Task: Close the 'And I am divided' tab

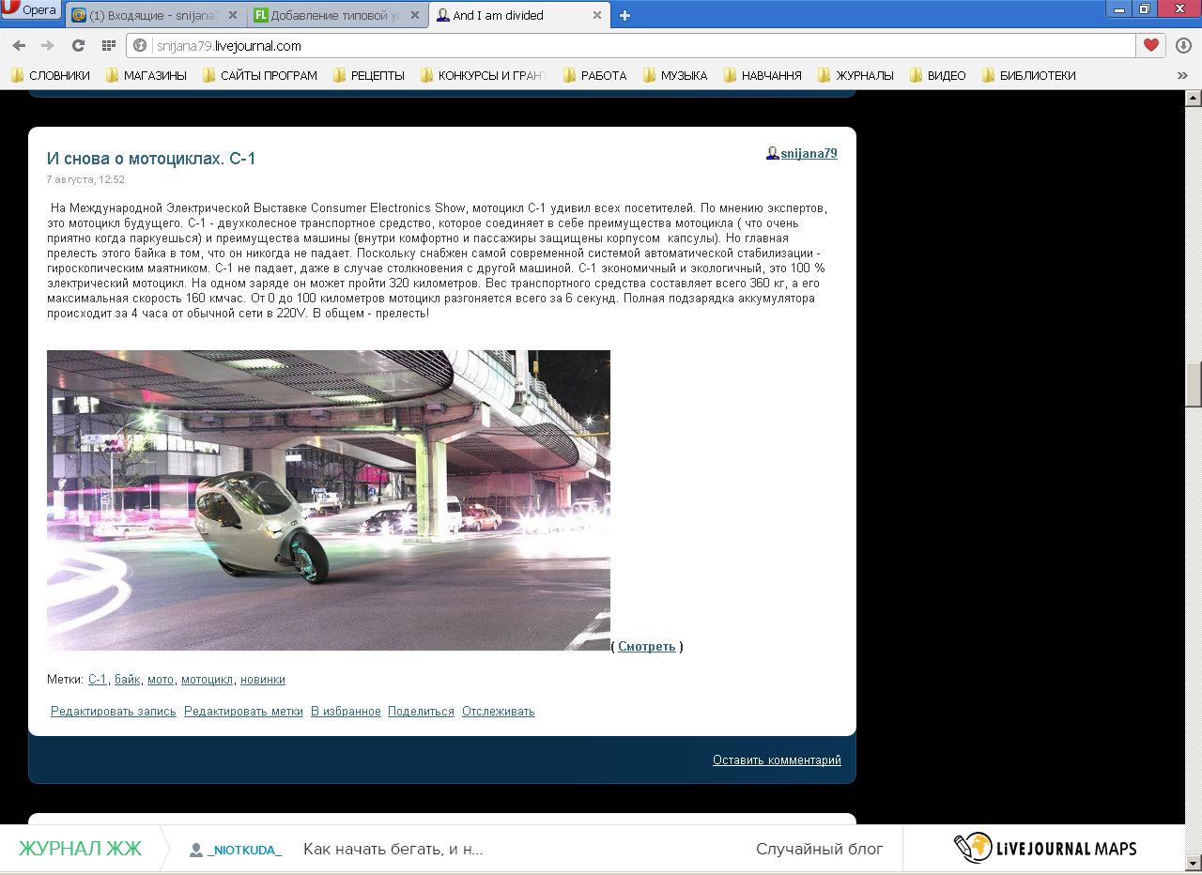Action: (x=596, y=15)
